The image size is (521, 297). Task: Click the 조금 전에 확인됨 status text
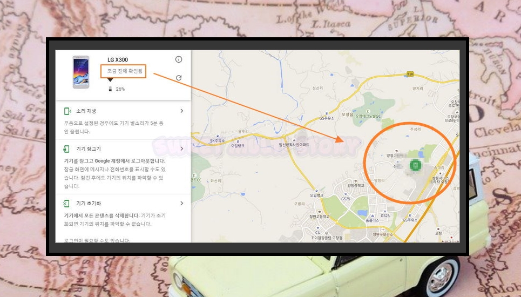tap(124, 71)
